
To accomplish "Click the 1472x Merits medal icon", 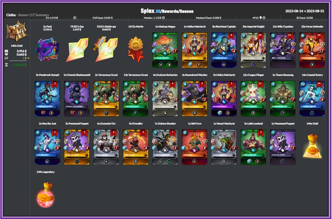I will coord(136,49).
